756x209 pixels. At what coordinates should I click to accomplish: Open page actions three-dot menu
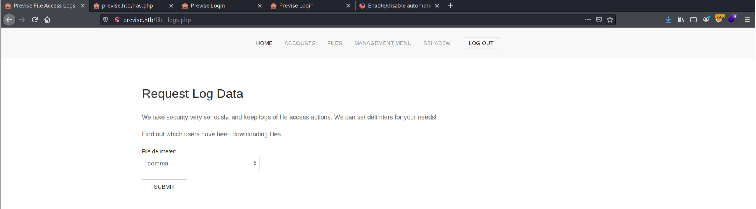588,20
